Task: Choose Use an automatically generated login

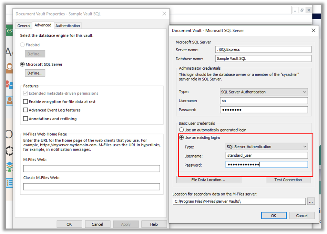Action: 181,130
